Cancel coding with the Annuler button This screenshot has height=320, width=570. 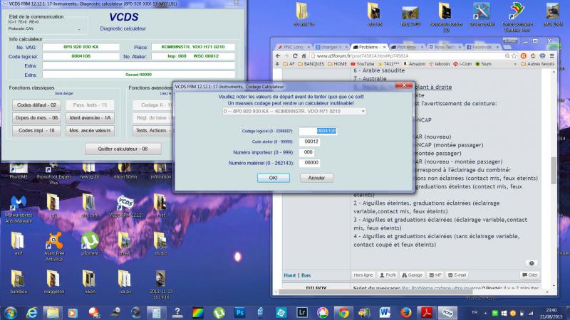pyautogui.click(x=316, y=178)
